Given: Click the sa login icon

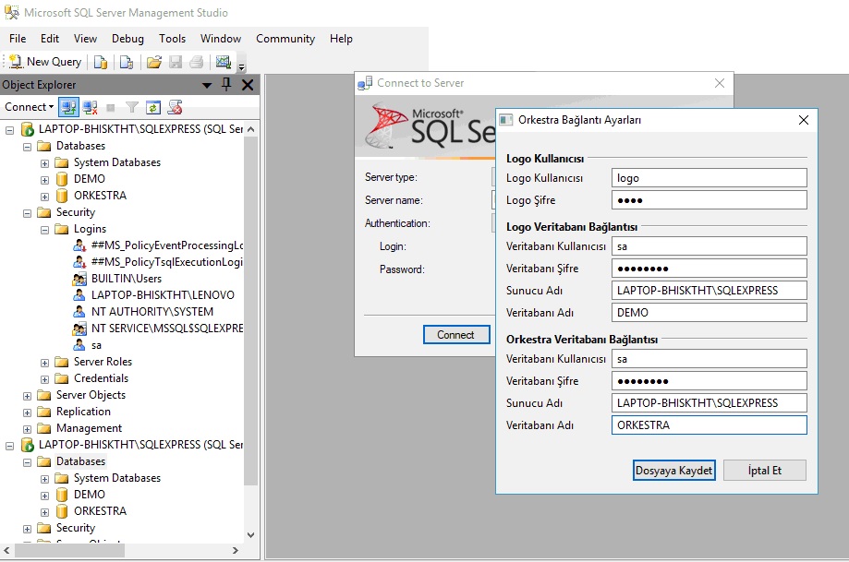Looking at the screenshot, I should pos(79,345).
